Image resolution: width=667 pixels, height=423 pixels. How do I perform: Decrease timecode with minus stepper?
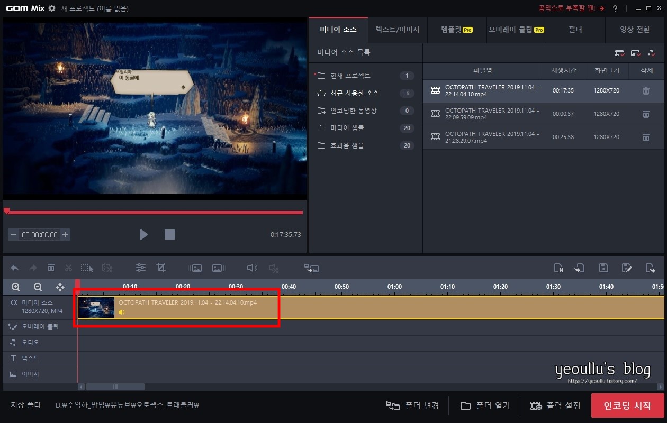tap(13, 235)
